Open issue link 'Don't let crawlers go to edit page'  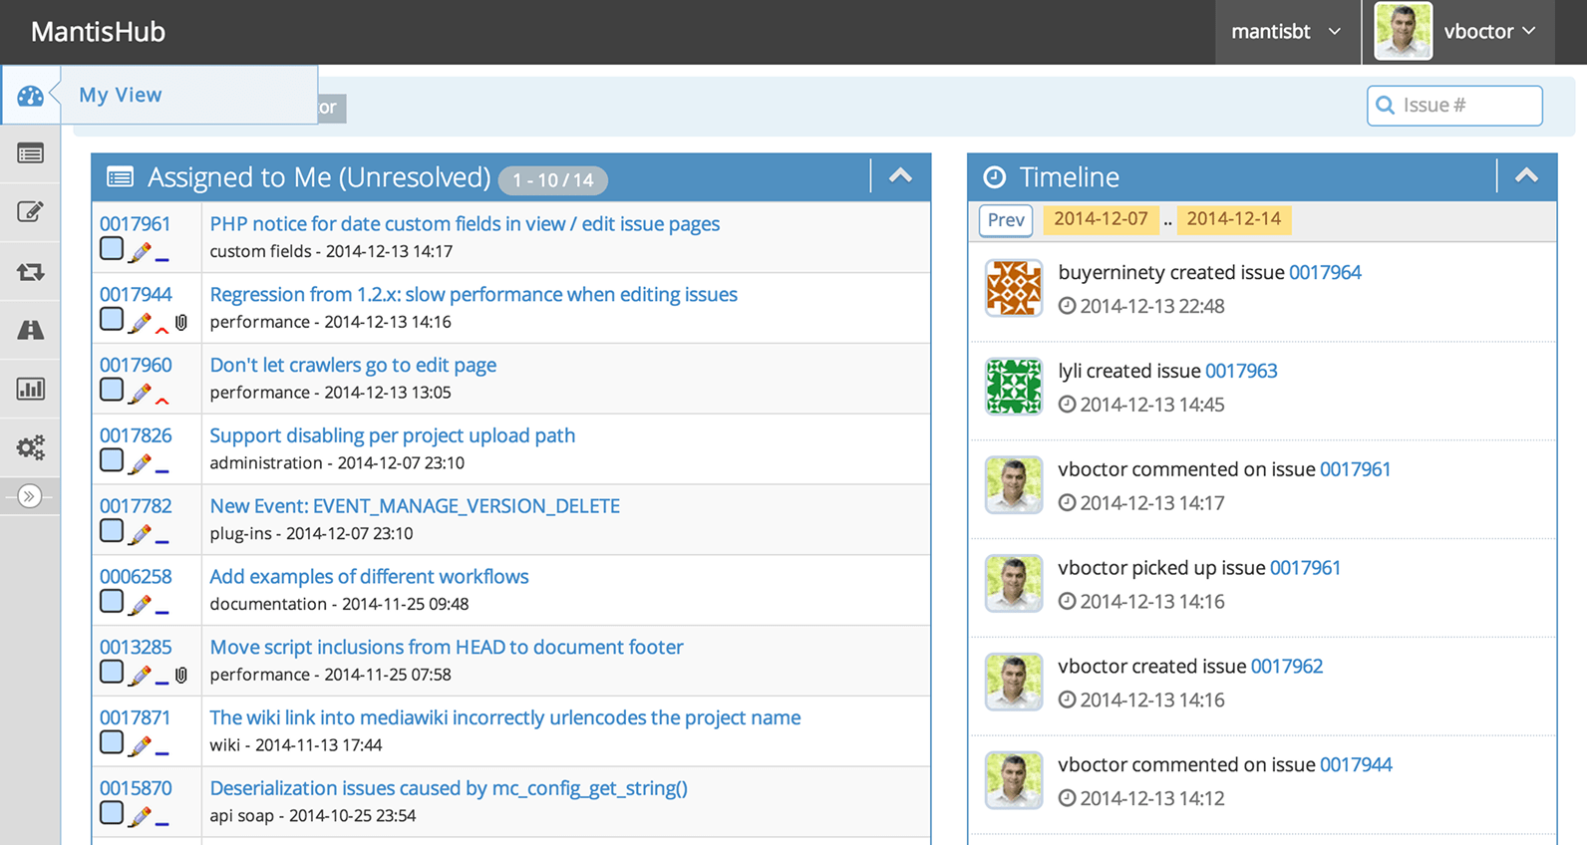[353, 366]
